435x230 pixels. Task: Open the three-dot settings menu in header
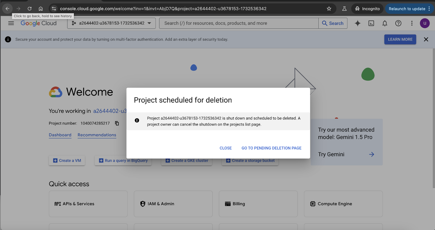pos(412,23)
